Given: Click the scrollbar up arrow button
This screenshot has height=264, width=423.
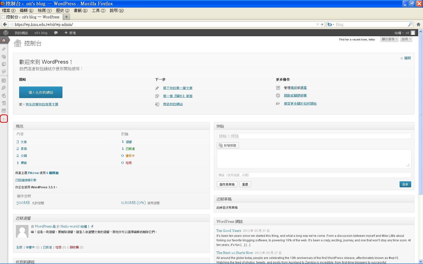Looking at the screenshot, I should (420, 32).
